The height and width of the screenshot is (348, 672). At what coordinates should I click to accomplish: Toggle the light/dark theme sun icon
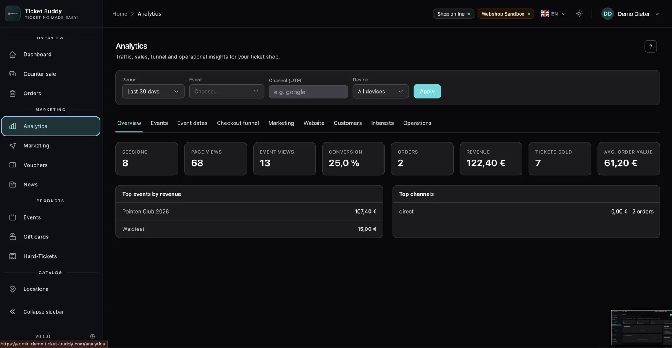(x=579, y=14)
